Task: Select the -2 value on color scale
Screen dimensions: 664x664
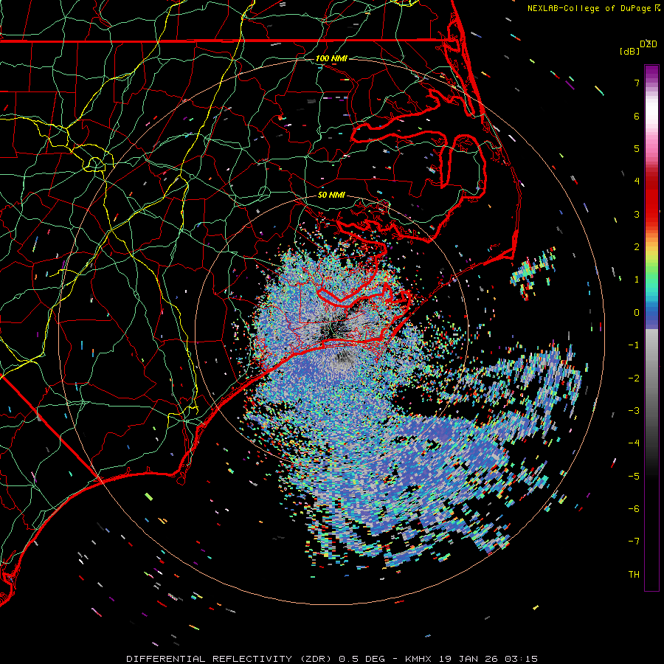Action: pos(634,378)
